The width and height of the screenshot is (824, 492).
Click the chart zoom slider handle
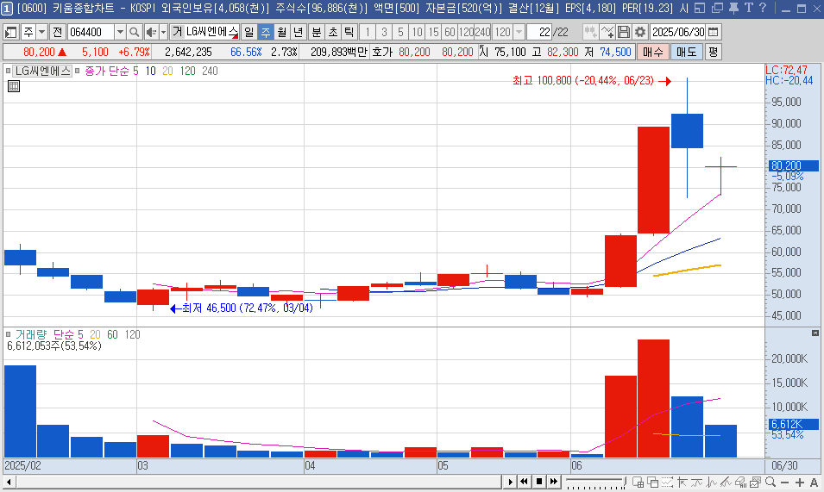[x=624, y=482]
